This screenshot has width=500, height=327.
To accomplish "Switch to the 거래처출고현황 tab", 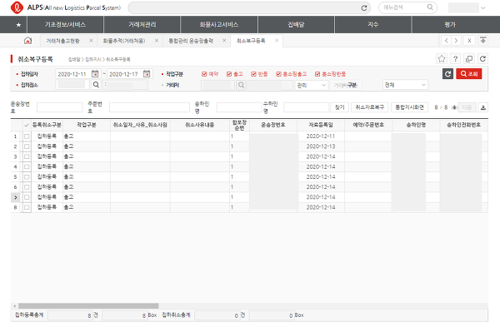I will tap(62, 41).
